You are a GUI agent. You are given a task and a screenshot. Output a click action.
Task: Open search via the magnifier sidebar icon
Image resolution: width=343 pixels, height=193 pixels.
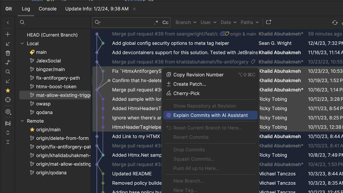pyautogui.click(x=8, y=72)
